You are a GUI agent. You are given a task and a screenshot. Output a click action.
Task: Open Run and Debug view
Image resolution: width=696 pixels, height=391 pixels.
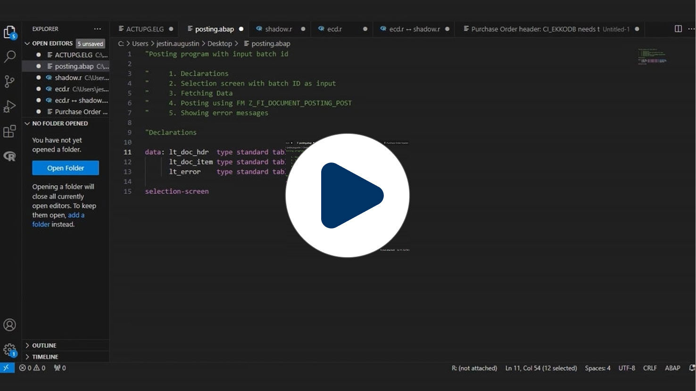(9, 106)
